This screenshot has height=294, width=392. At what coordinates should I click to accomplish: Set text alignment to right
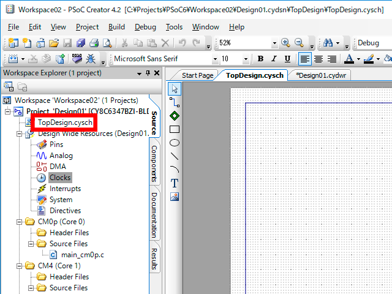point(332,59)
